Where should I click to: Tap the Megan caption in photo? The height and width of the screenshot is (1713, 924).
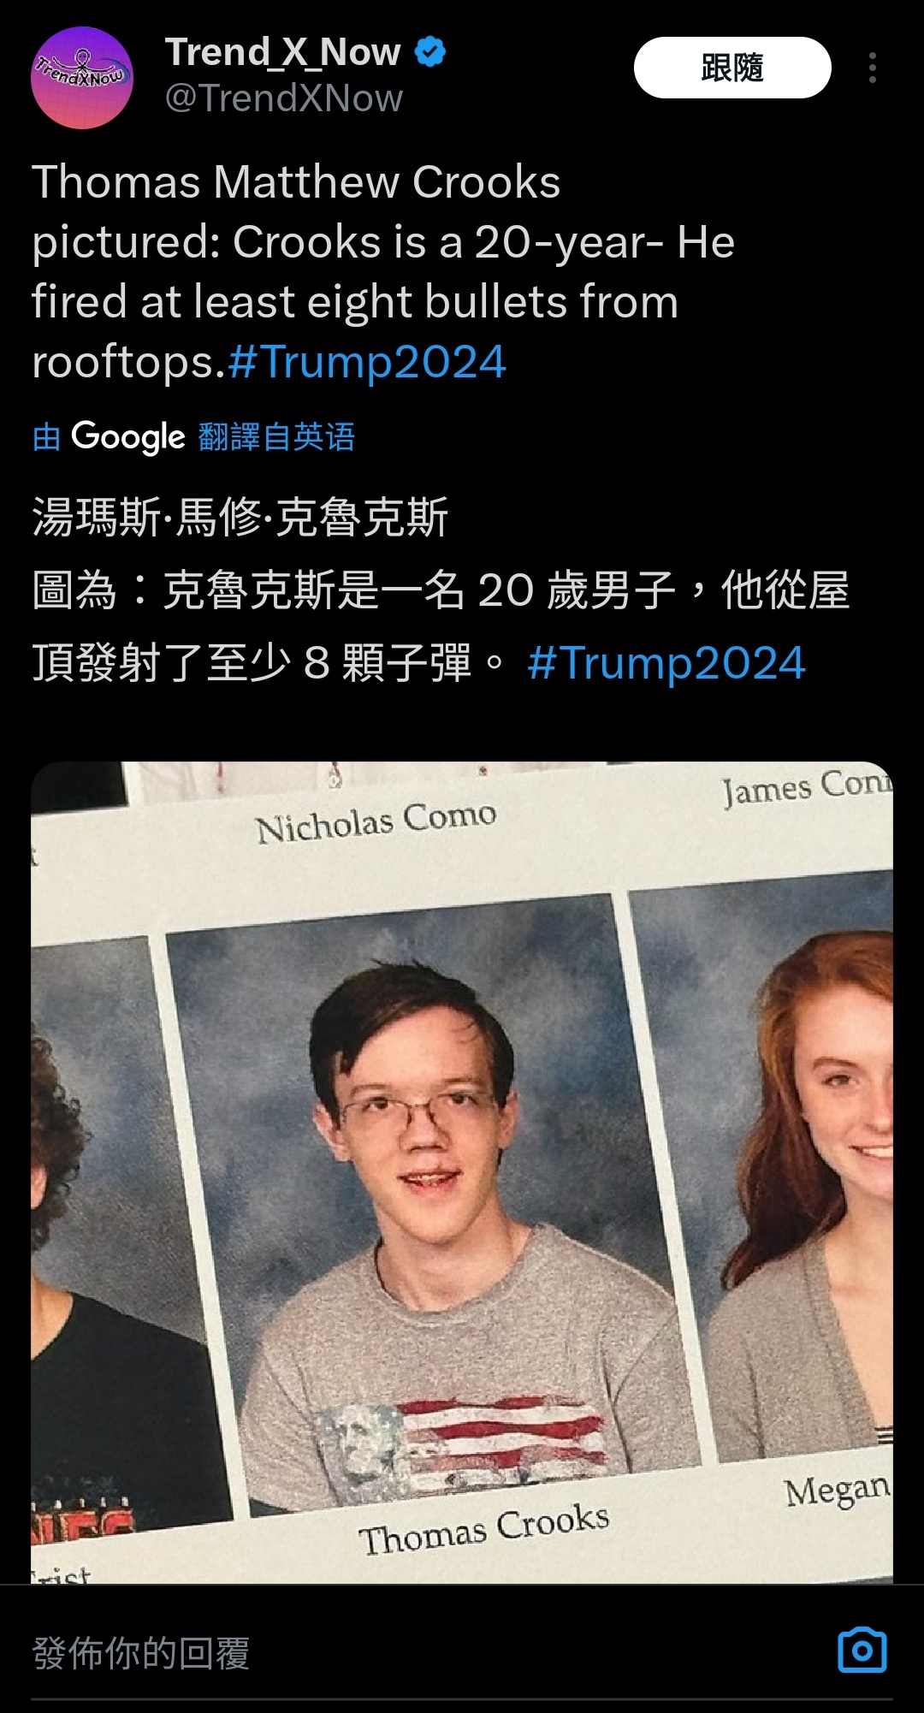click(838, 1491)
